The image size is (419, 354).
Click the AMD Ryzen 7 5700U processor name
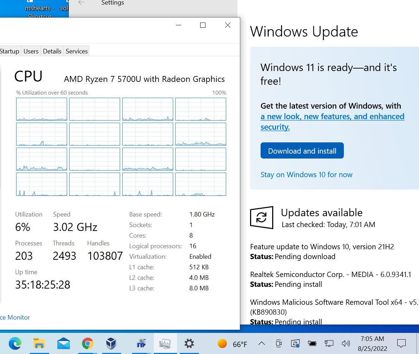[x=144, y=79]
